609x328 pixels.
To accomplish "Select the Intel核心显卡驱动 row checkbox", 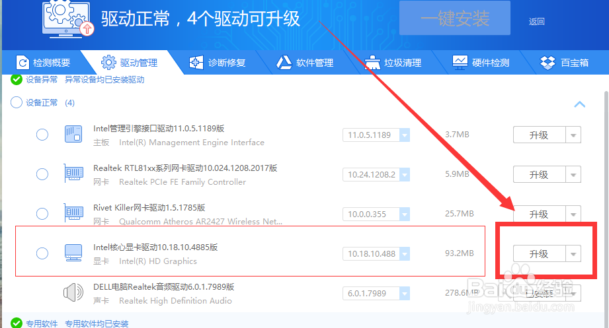I will point(42,253).
